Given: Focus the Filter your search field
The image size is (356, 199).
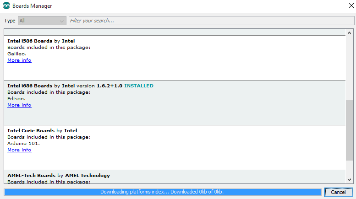Looking at the screenshot, I should tap(211, 21).
